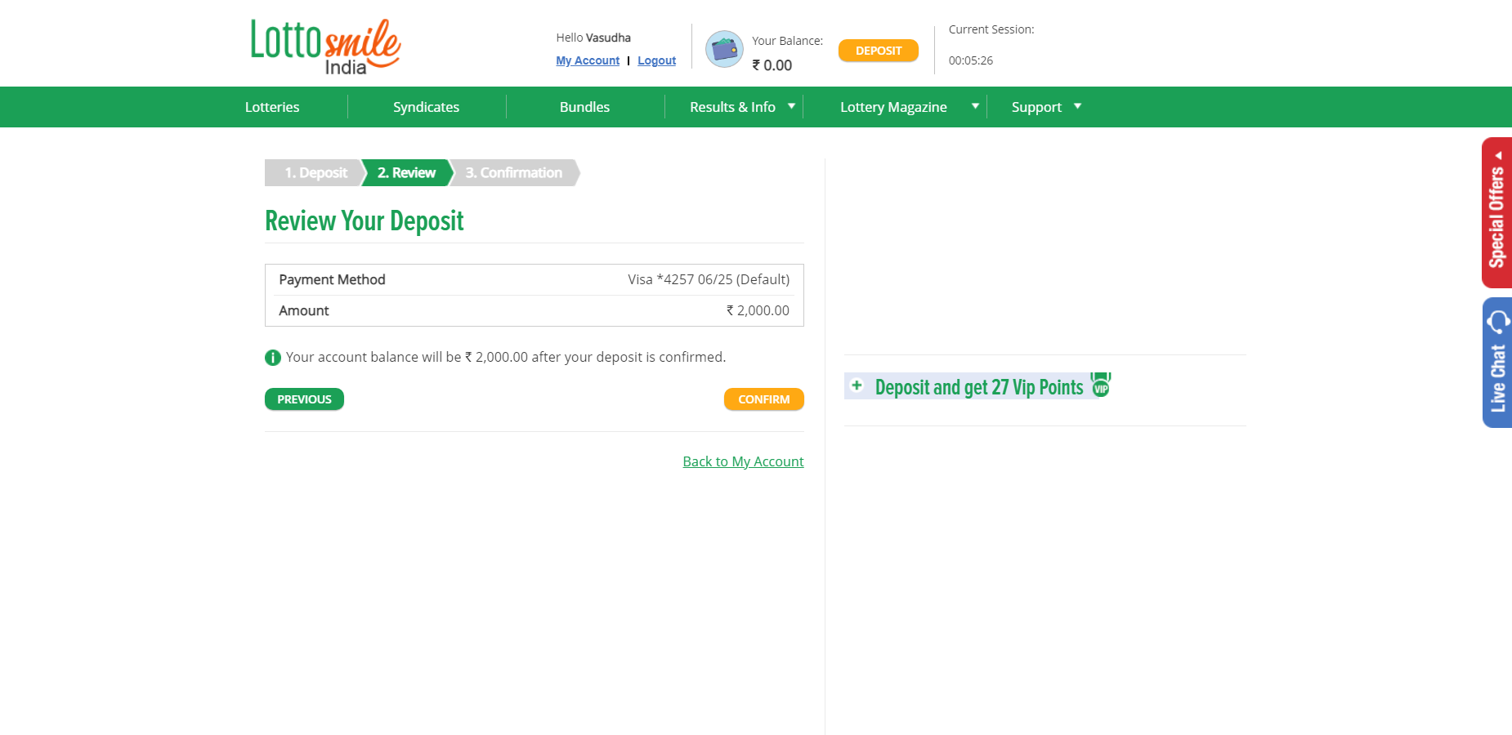Open the Lottery Magazine dropdown arrow

pos(975,106)
